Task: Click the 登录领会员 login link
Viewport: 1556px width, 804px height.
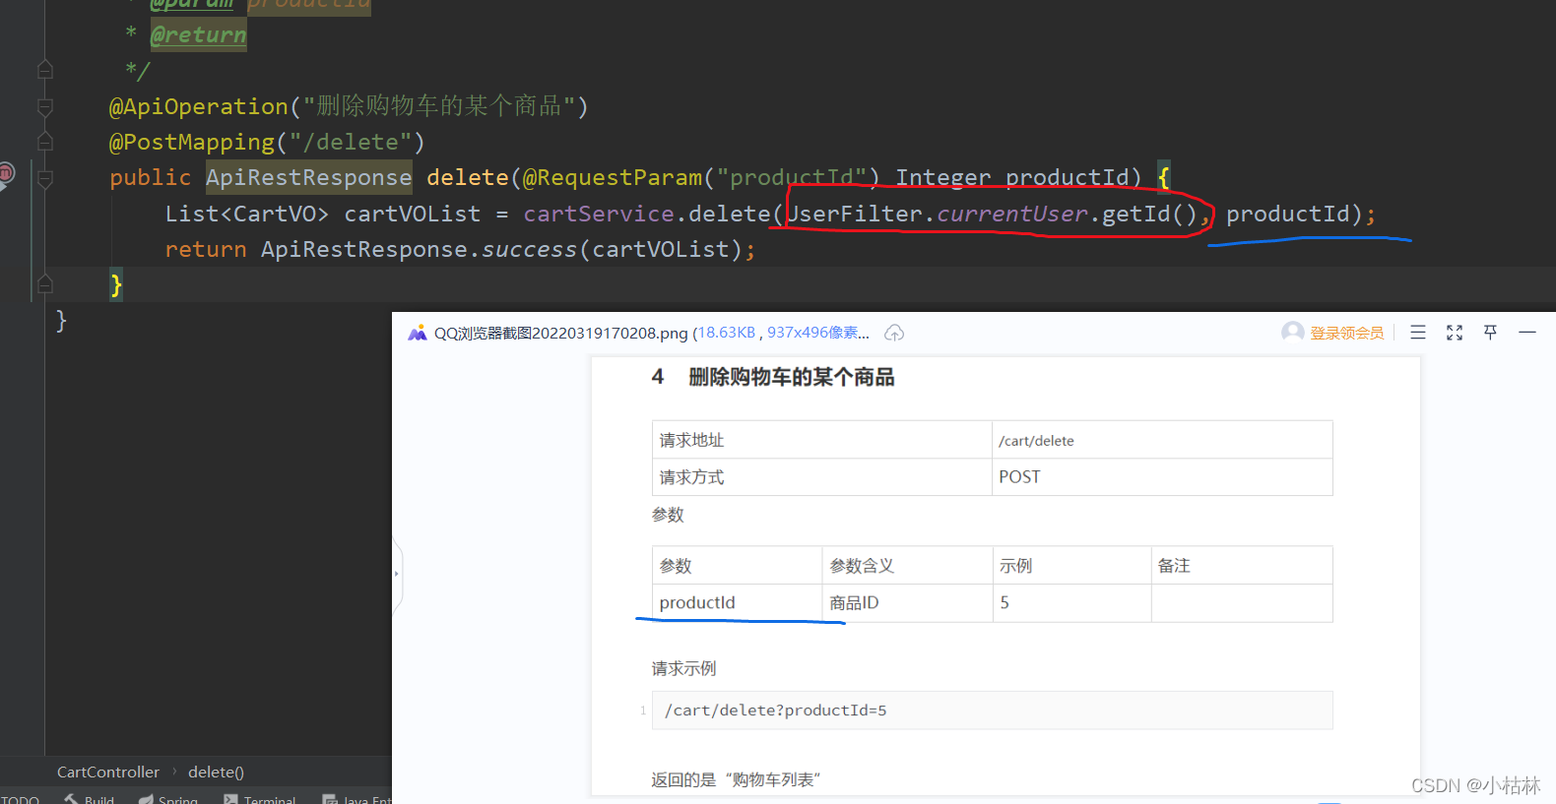Action: [1346, 333]
